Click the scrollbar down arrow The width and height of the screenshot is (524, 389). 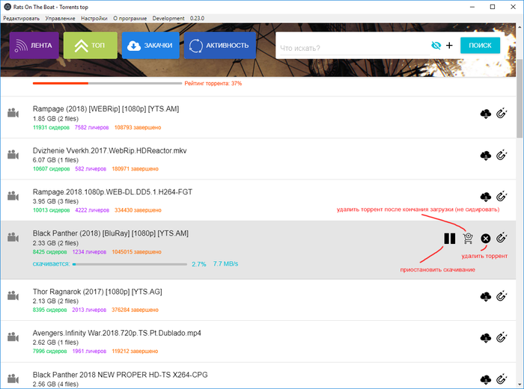click(x=520, y=384)
